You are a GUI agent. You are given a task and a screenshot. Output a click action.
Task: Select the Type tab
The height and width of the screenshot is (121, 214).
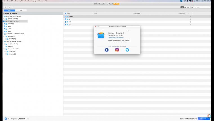click(x=21, y=10)
